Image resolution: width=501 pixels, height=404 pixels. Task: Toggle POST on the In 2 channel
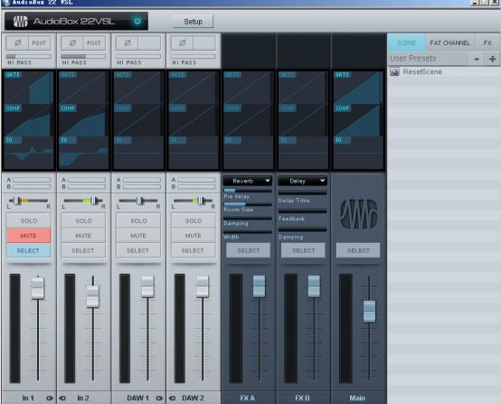(x=94, y=42)
